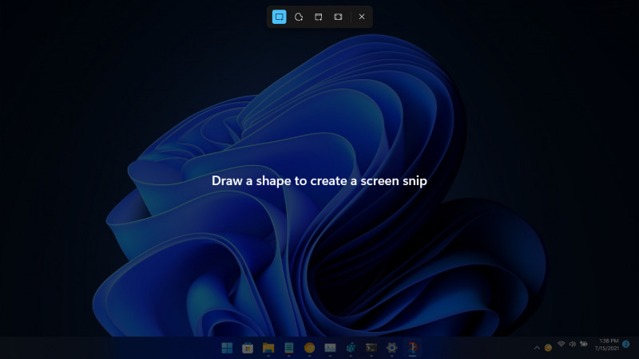639x359 pixels.
Task: Open the yellow circular app on taskbar
Action: point(309,348)
